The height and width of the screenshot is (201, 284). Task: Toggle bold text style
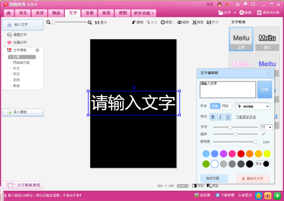213,117
